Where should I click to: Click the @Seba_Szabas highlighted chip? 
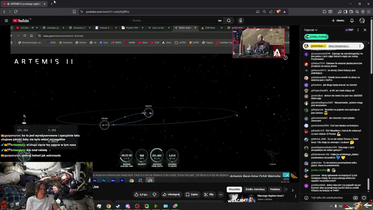click(x=316, y=37)
